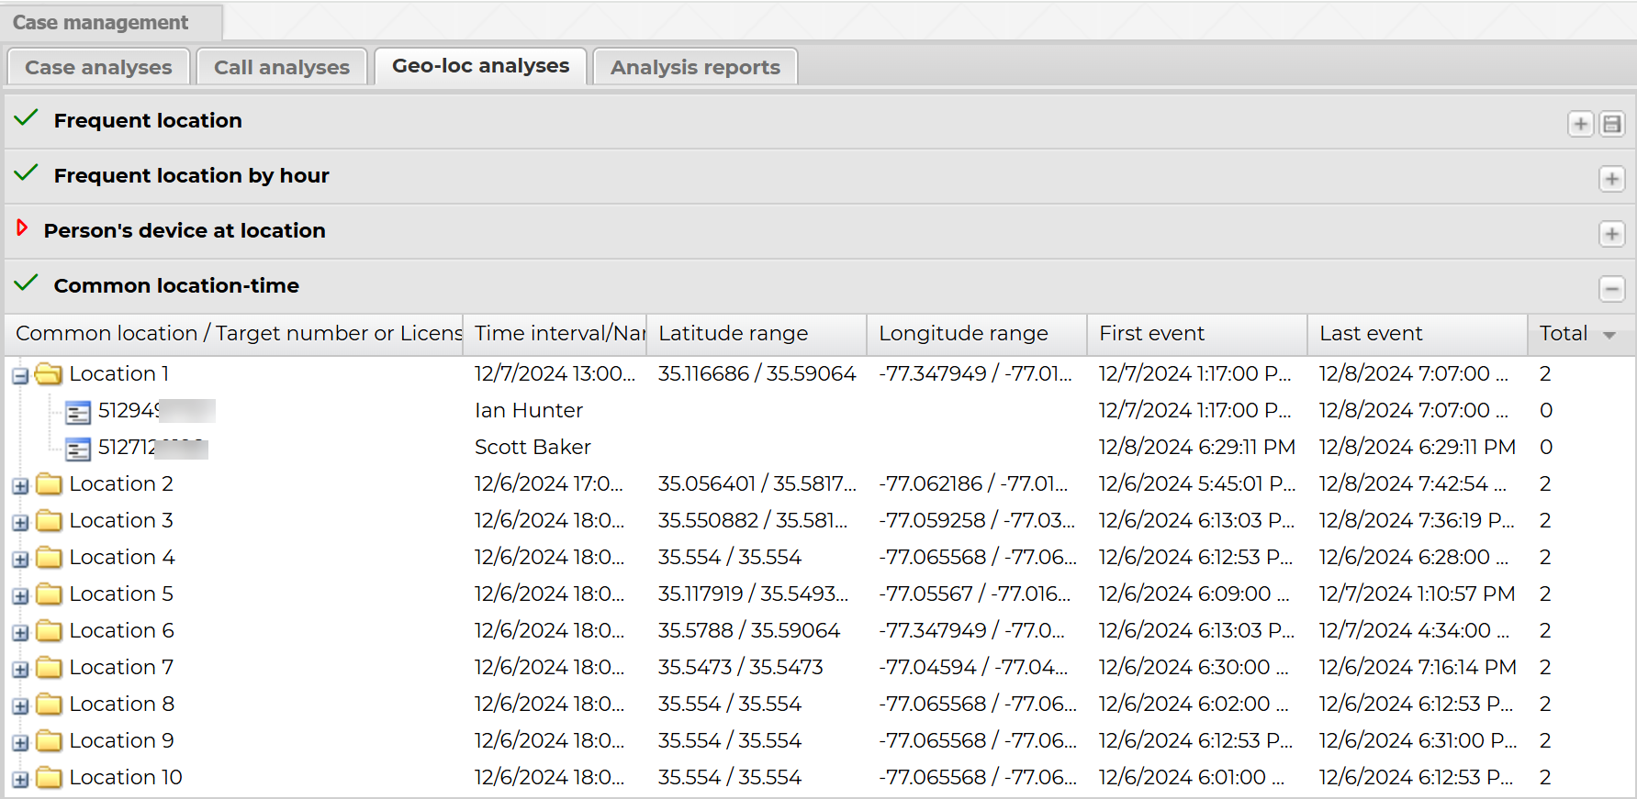Screen dimensions: 1637x799
Task: Sort by the First event column header
Action: [1151, 334]
